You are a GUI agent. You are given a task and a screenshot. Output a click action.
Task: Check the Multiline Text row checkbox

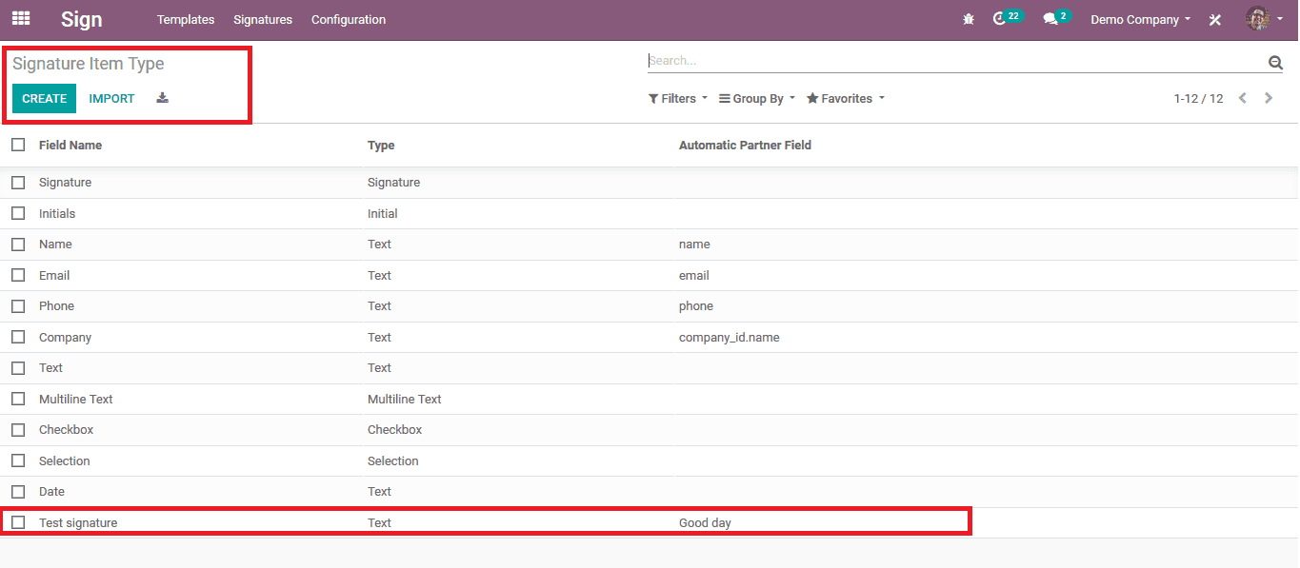click(x=18, y=399)
